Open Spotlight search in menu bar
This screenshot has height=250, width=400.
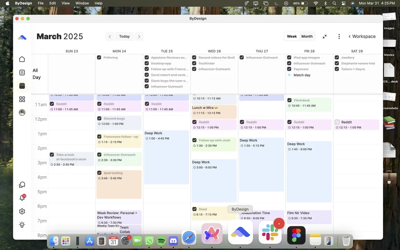[x=334, y=3]
